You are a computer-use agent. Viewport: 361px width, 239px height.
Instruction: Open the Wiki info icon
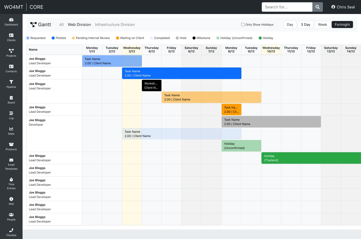pos(11,199)
